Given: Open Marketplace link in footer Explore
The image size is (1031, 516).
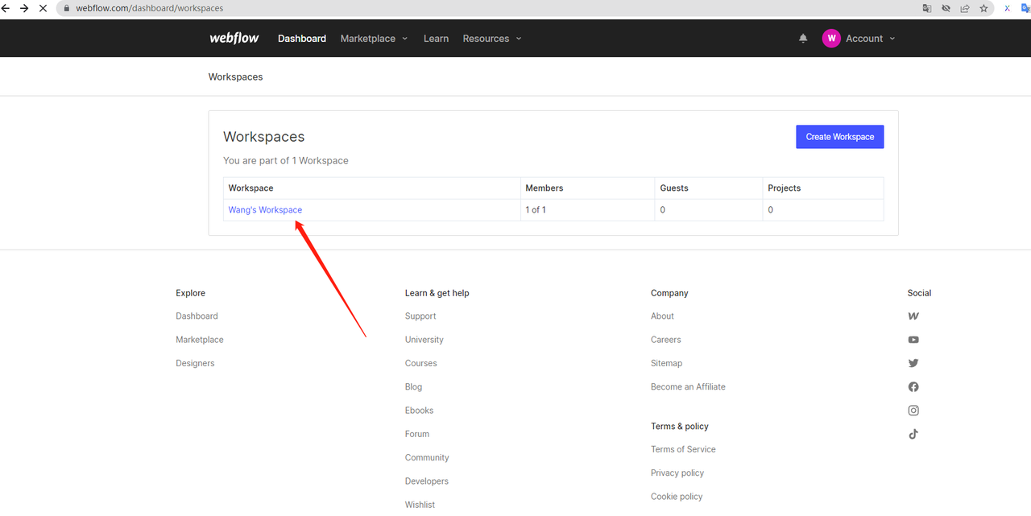Looking at the screenshot, I should pyautogui.click(x=200, y=340).
